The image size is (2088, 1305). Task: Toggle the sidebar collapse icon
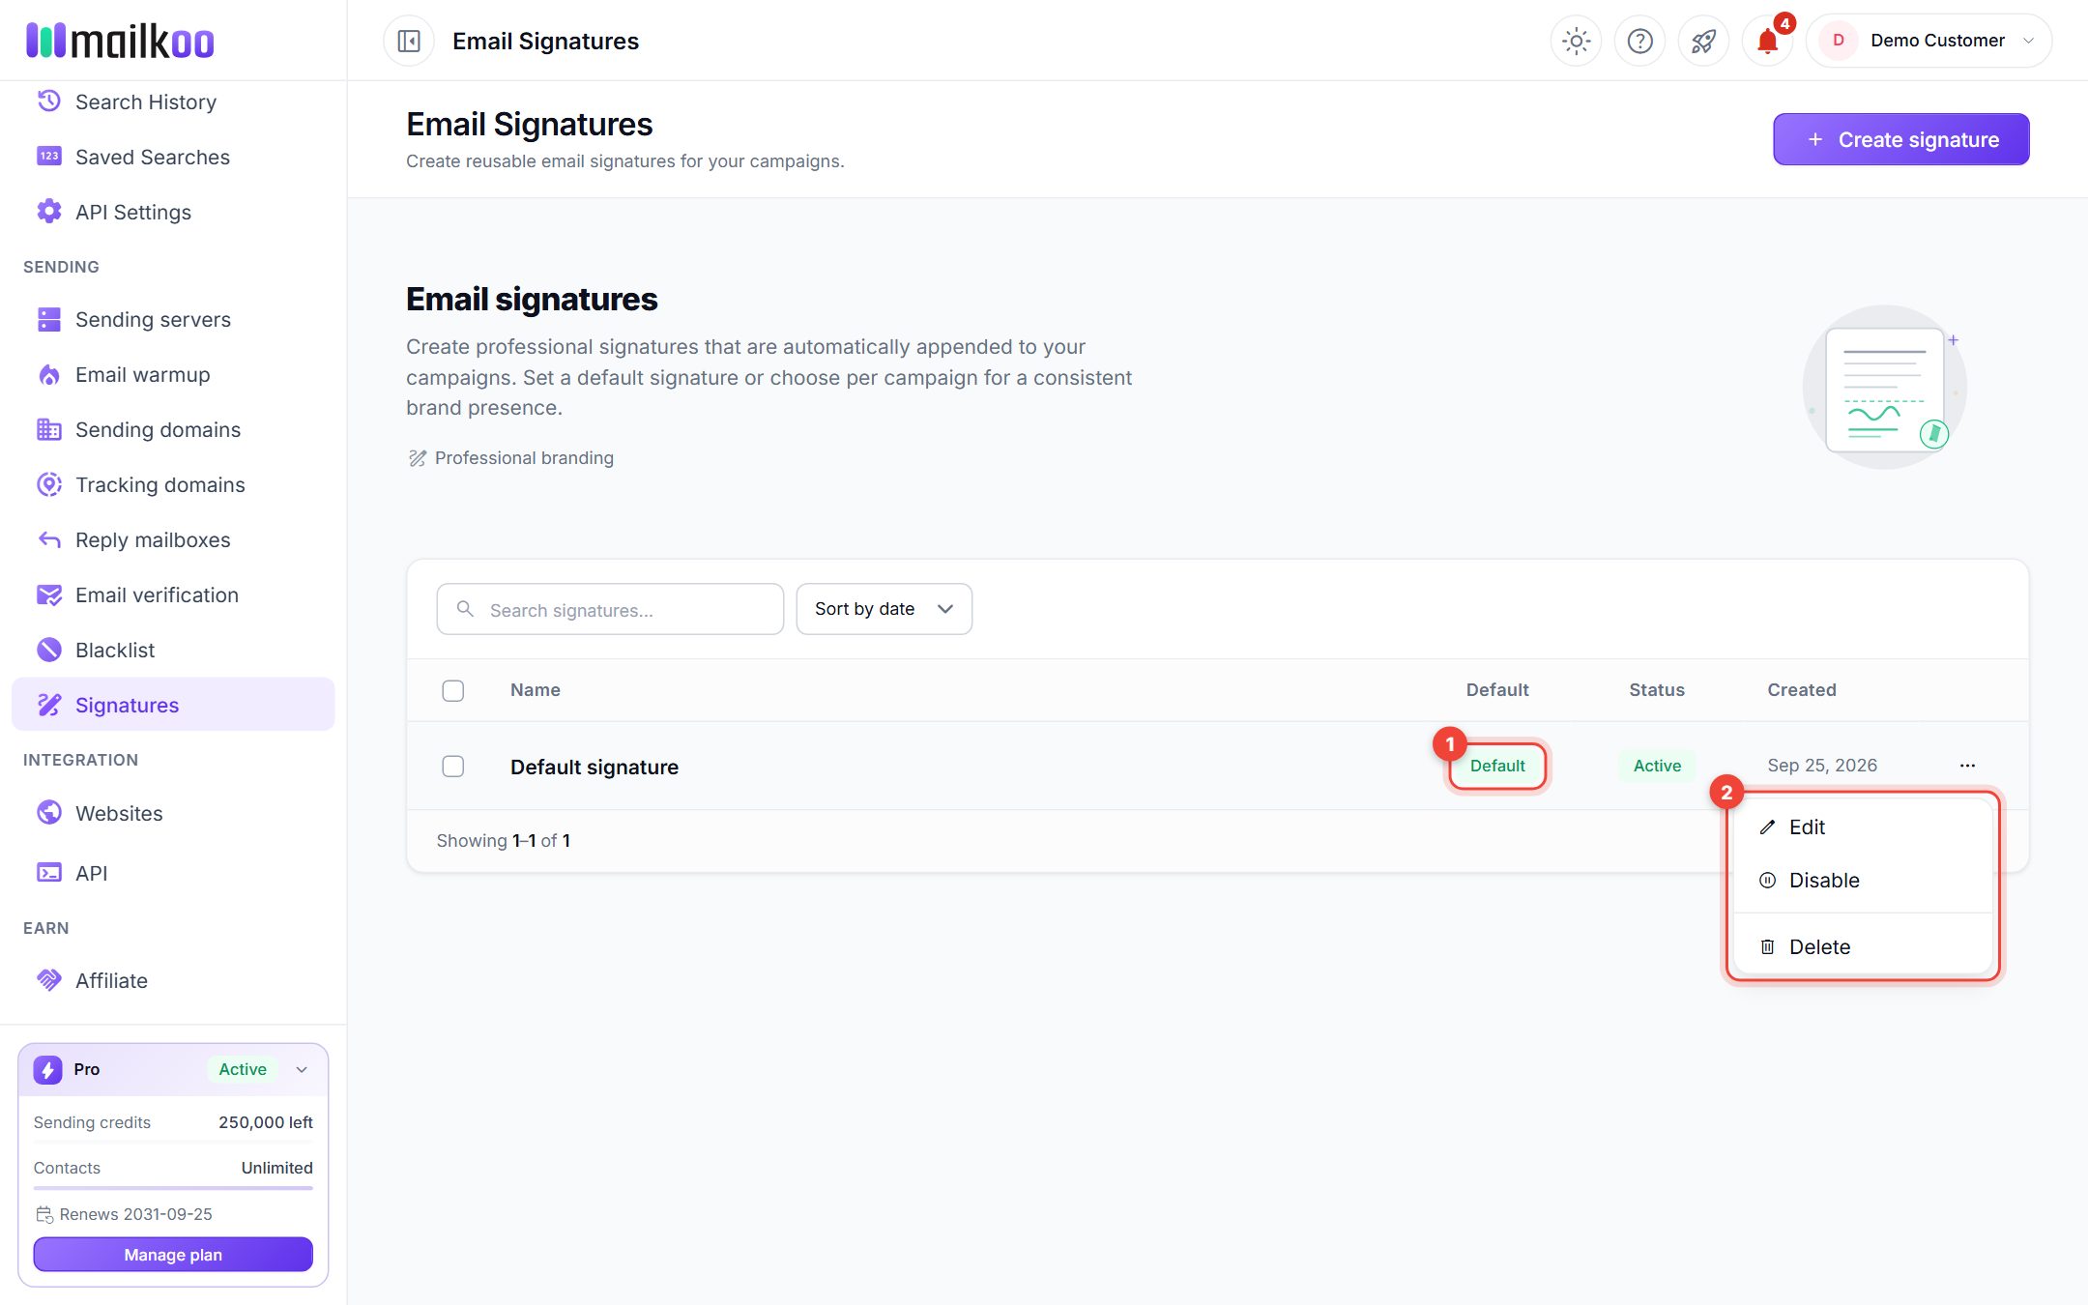(x=409, y=41)
